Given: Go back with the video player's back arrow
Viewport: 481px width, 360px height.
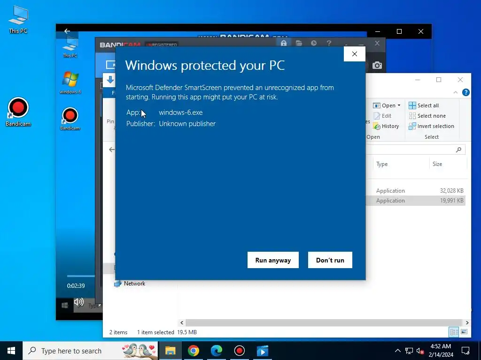Looking at the screenshot, I should click(67, 31).
